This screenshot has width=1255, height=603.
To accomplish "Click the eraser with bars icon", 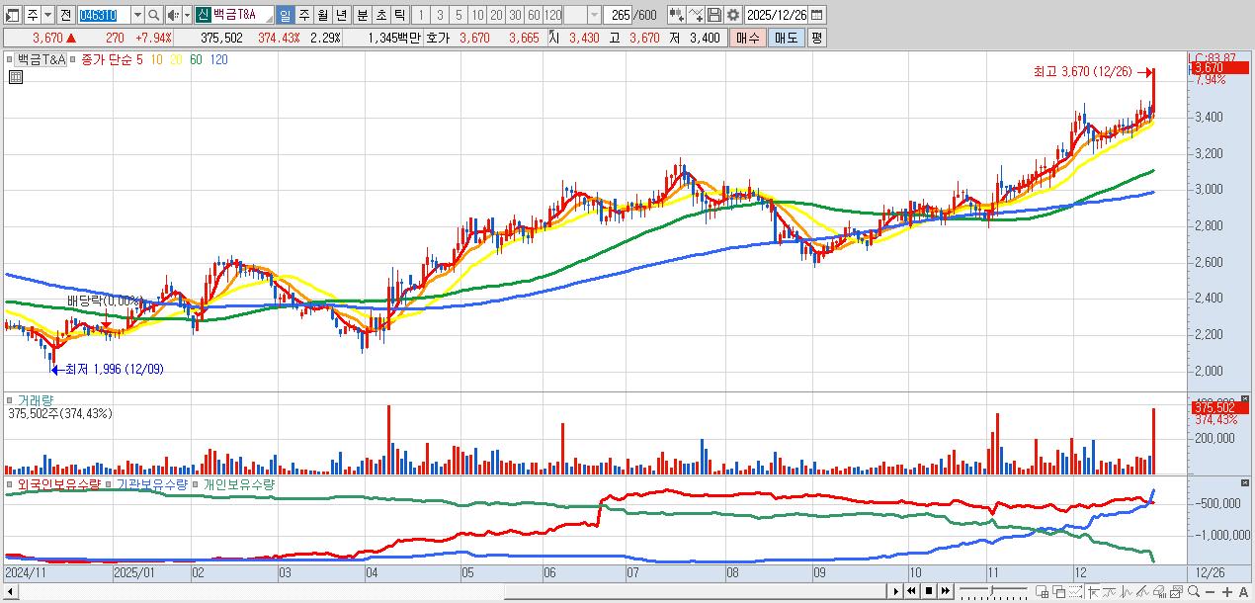I will 1159,592.
